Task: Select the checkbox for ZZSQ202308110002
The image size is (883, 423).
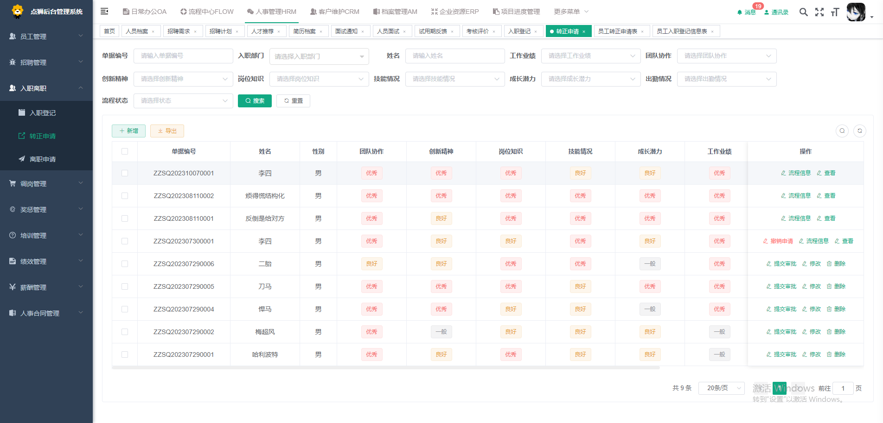Action: coord(125,196)
